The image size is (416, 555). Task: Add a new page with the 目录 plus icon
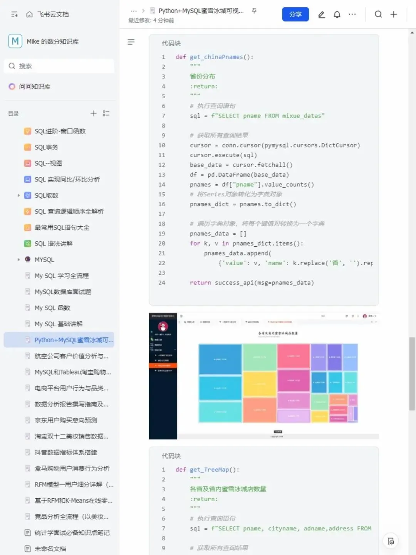93,113
